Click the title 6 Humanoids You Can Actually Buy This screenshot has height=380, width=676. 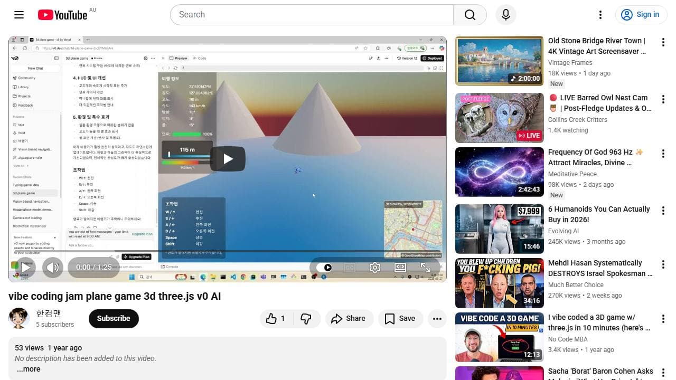599,214
